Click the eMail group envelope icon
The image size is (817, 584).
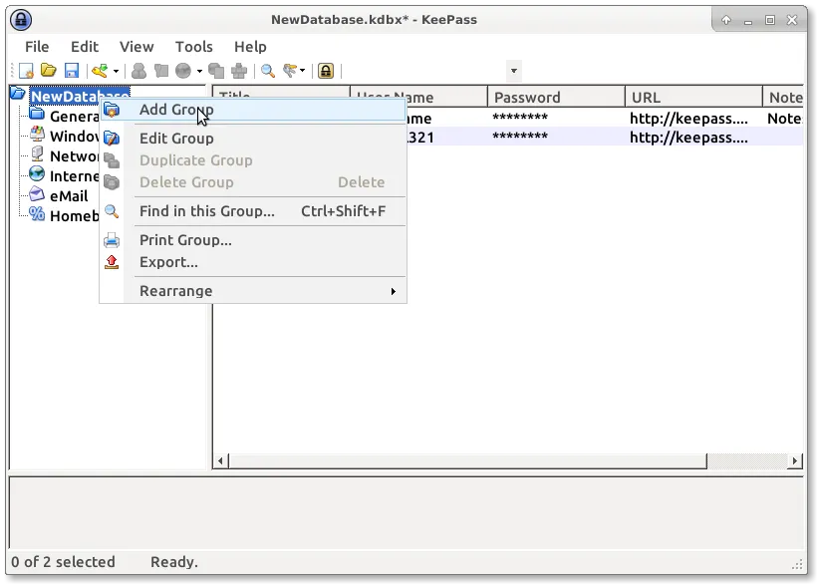point(37,195)
